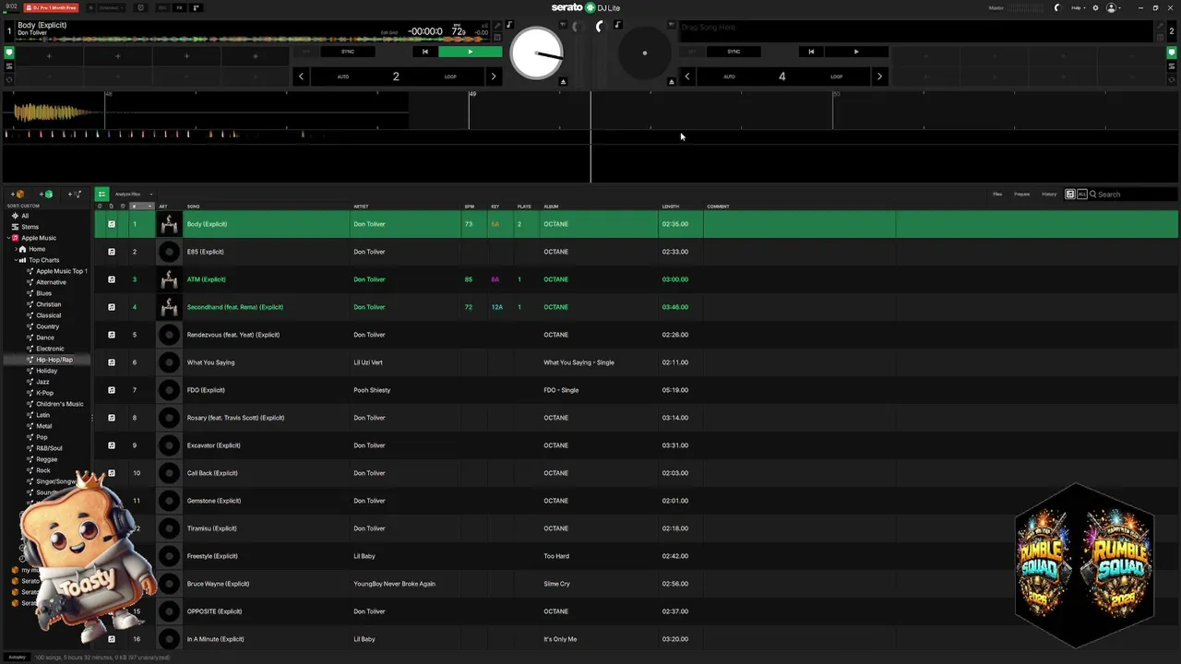This screenshot has height=664, width=1181.
Task: Eject track from deck 2
Action: point(672,82)
